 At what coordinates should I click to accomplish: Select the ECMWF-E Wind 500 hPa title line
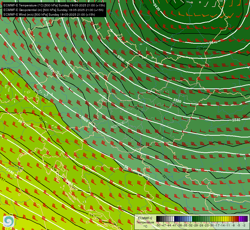49,15
